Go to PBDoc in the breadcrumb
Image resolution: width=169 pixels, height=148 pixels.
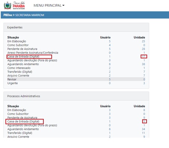[8, 15]
